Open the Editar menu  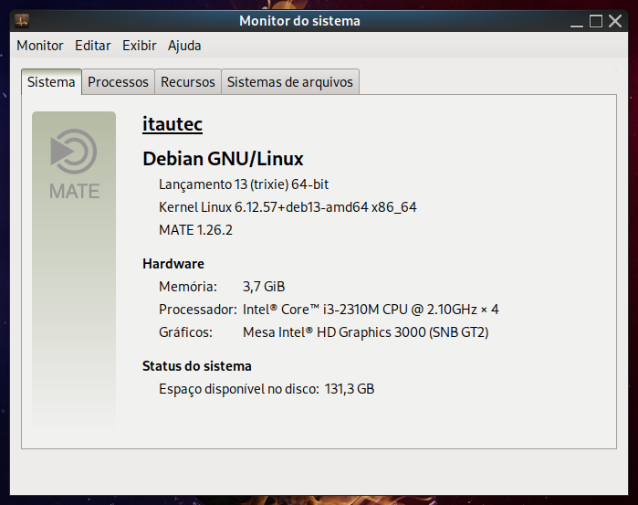point(93,46)
